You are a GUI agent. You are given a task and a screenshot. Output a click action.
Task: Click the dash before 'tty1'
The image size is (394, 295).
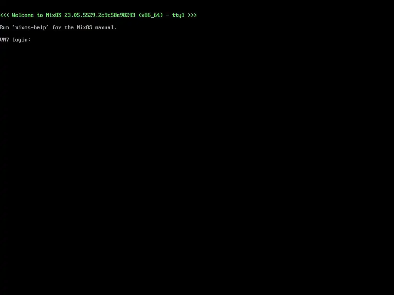pos(168,15)
